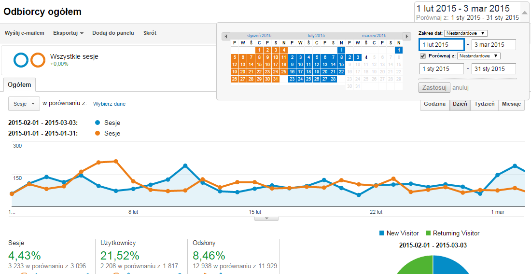Click Zastosuj button
This screenshot has height=274, width=531.
point(434,88)
